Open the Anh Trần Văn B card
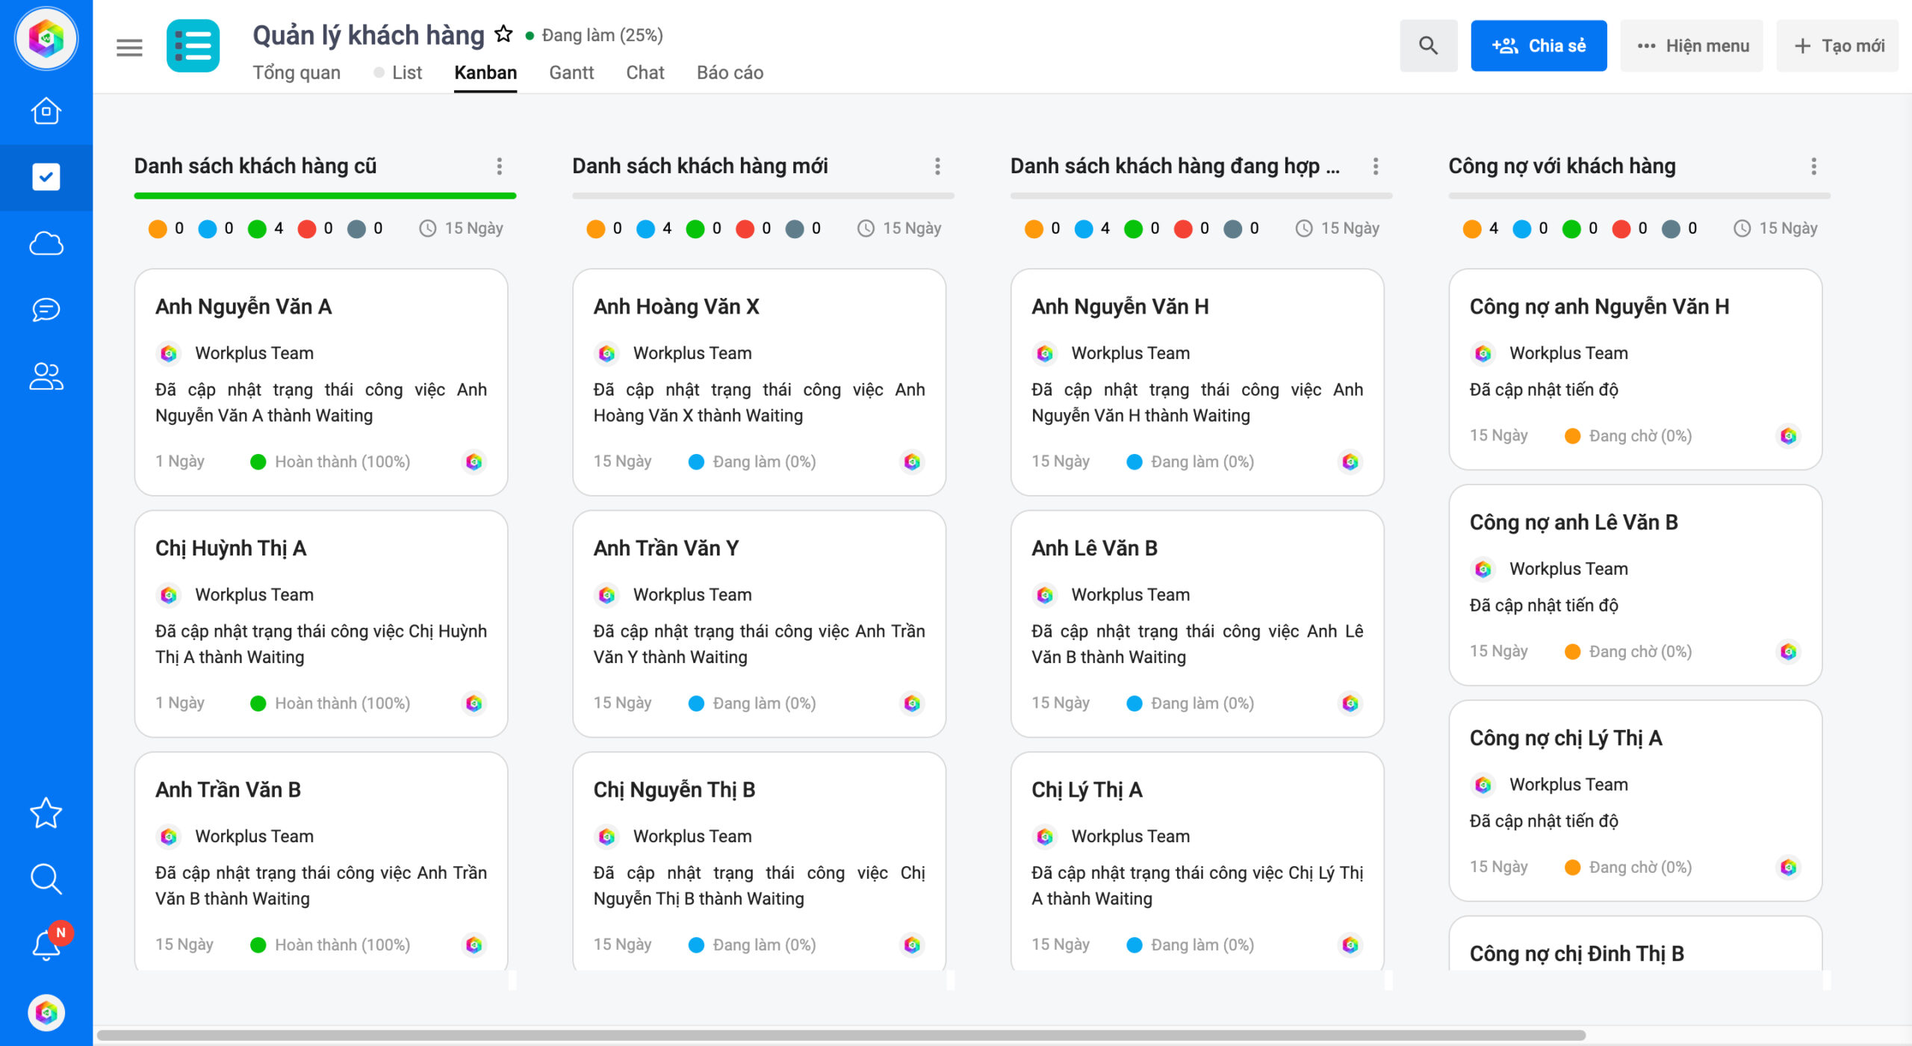This screenshot has width=1912, height=1046. click(321, 862)
